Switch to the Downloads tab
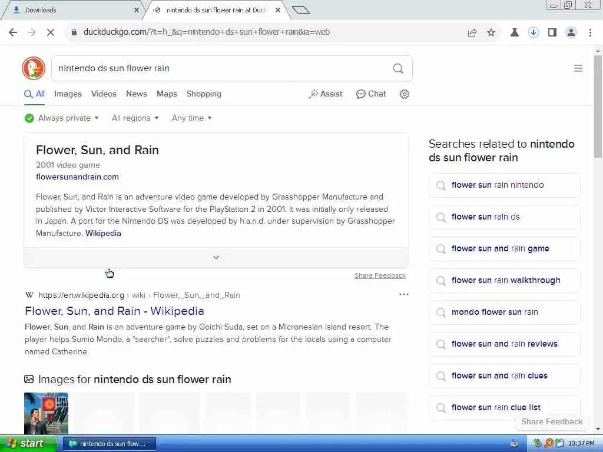 [72, 10]
